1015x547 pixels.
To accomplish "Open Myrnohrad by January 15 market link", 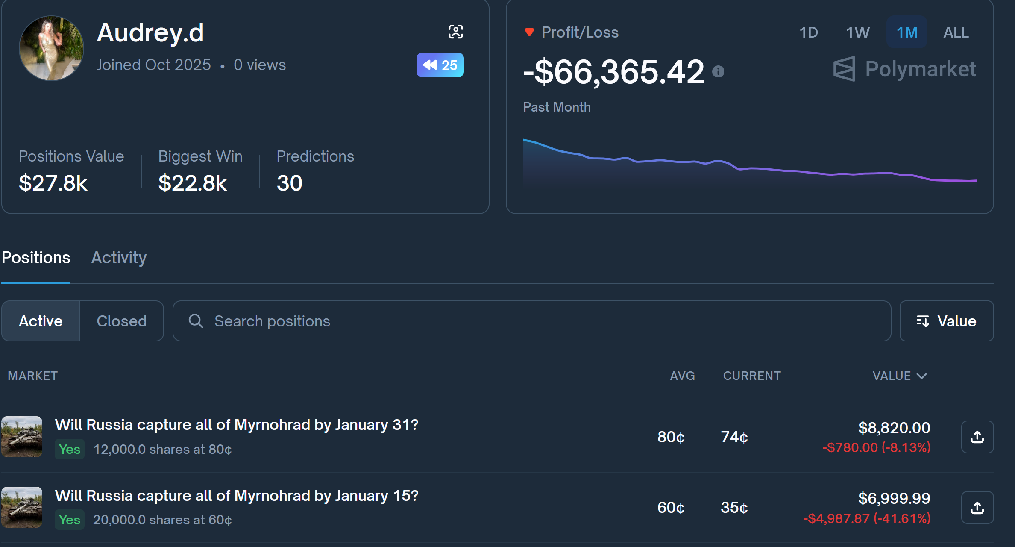I will point(237,496).
